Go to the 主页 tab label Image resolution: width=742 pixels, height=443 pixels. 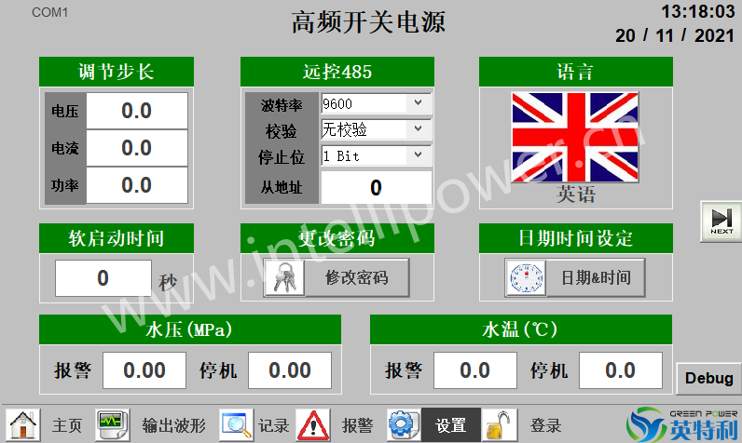tap(67, 425)
